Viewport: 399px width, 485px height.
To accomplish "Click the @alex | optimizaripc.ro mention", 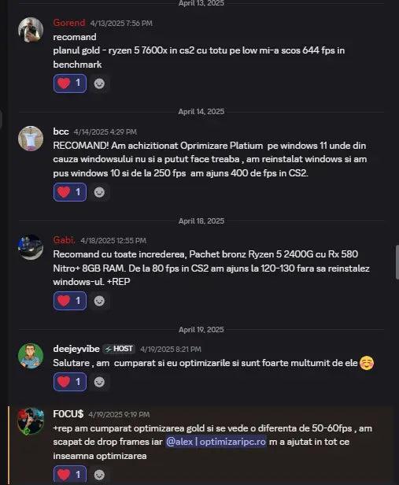I will 216,442.
